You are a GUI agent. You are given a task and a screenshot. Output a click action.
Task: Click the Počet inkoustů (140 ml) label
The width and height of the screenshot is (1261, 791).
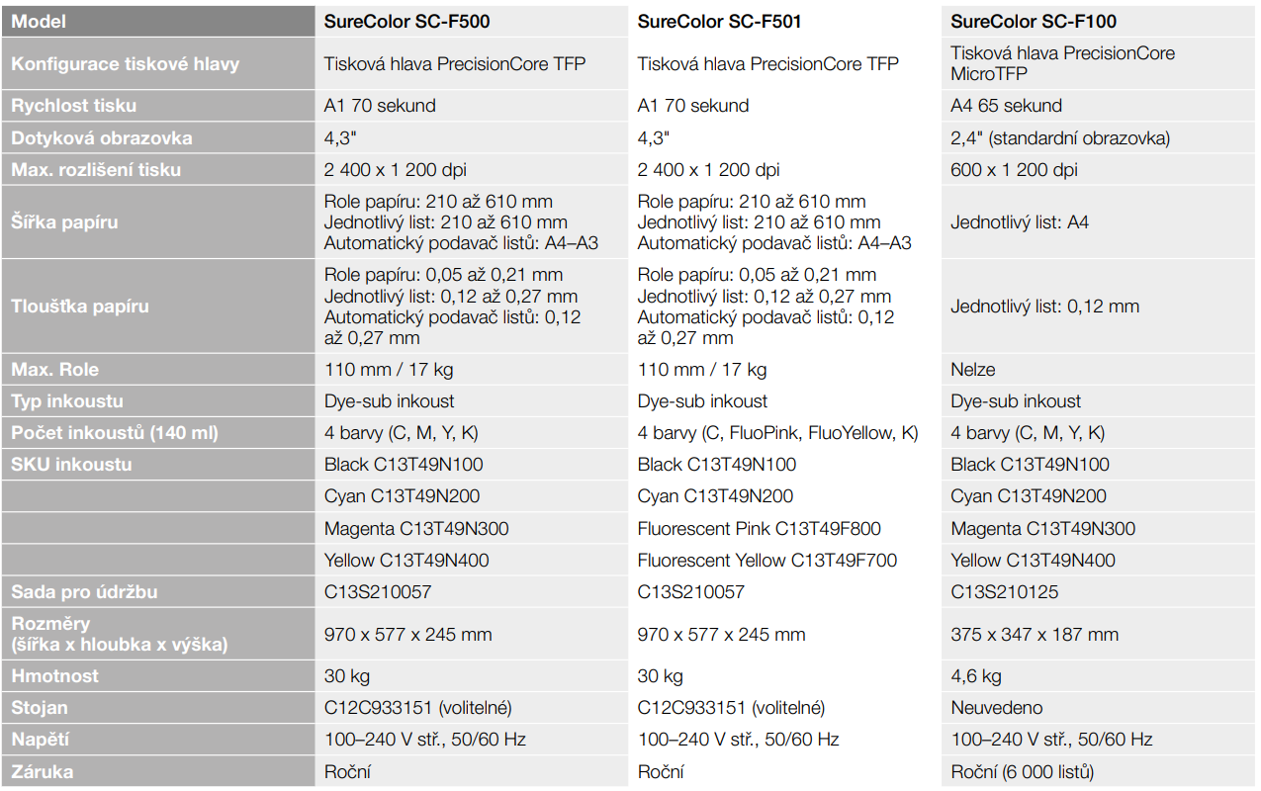158,433
